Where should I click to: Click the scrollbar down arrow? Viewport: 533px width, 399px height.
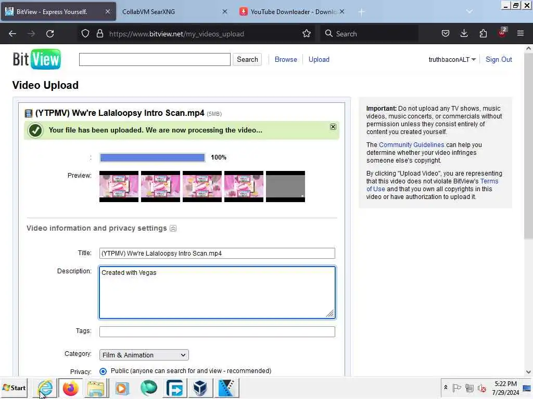click(528, 372)
